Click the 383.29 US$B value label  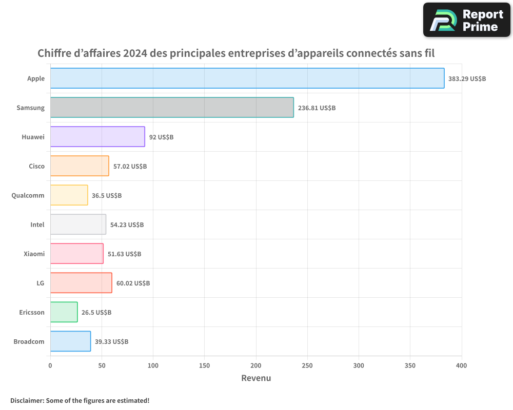467,79
